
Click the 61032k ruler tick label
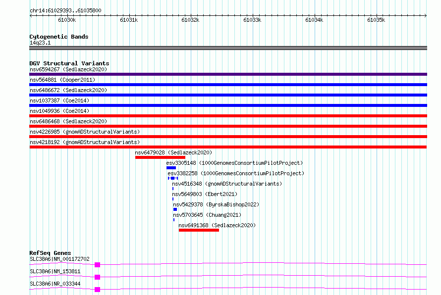pyautogui.click(x=190, y=20)
